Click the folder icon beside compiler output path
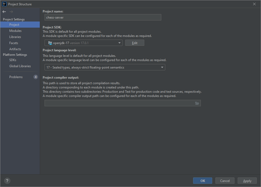The height and width of the screenshot is (187, 261). pos(197,103)
